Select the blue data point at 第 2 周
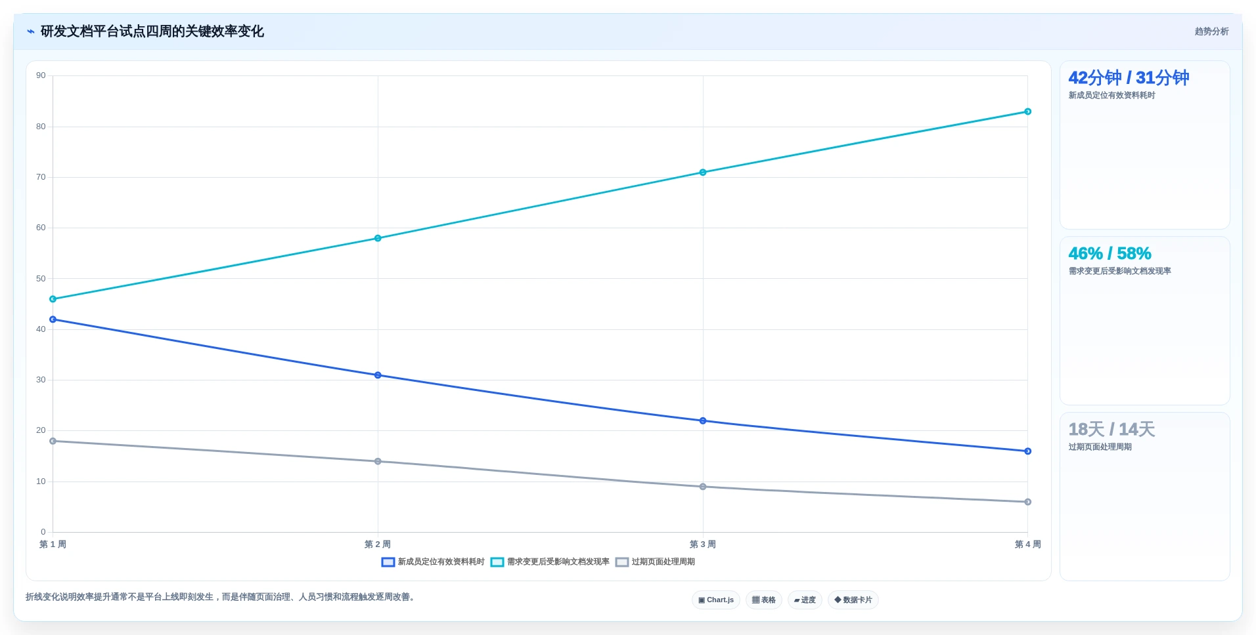Screen dimensions: 1256x635 [378, 375]
